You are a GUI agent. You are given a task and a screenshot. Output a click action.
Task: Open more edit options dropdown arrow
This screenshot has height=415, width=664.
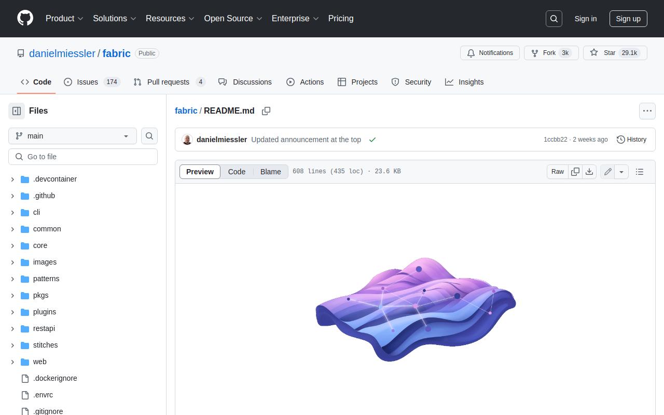tap(621, 172)
